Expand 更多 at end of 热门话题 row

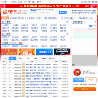pos(91,18)
